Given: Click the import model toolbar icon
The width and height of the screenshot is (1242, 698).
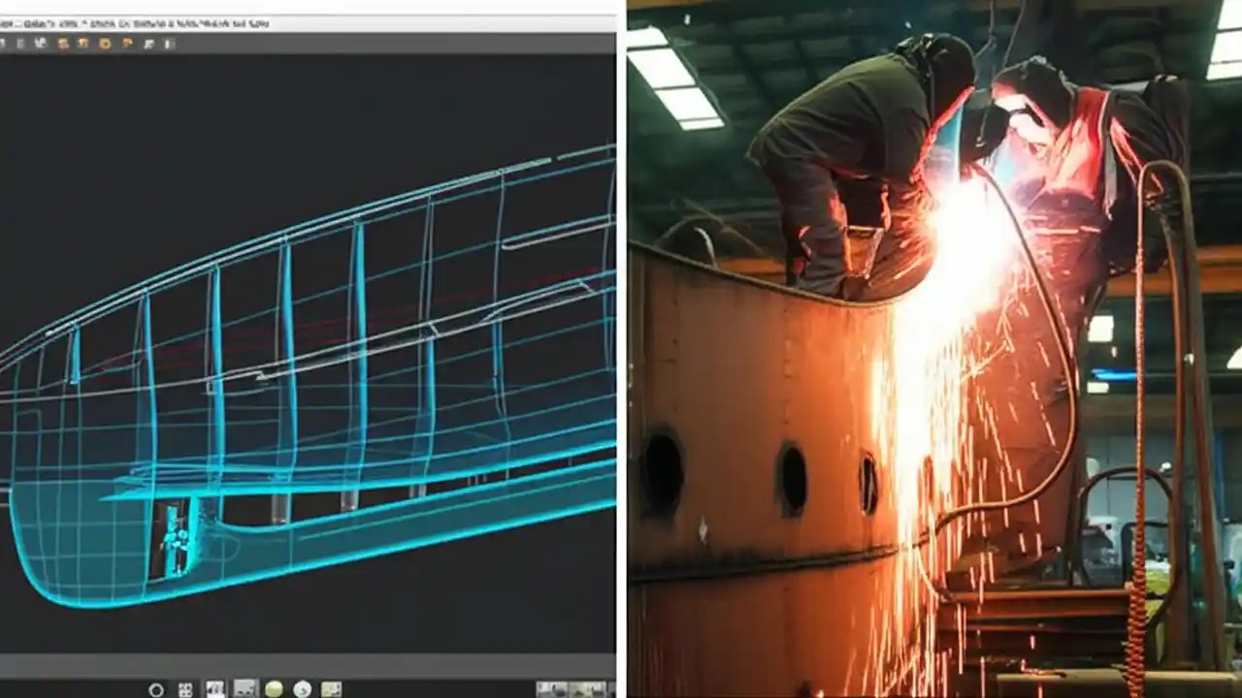Looking at the screenshot, I should coord(83,43).
